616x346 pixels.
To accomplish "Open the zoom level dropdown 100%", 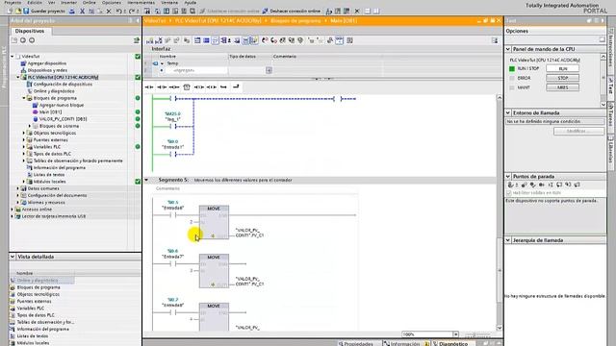I will [455, 334].
